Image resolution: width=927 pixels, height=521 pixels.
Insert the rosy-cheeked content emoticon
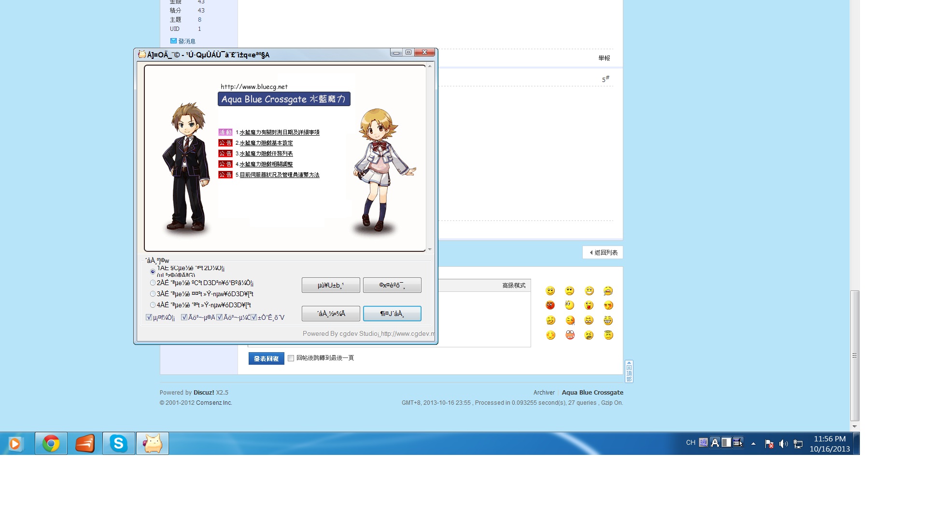(x=550, y=335)
